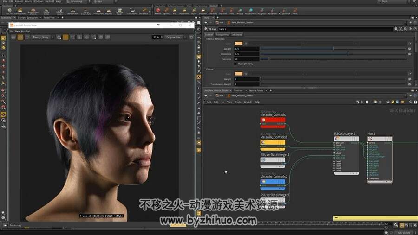Viewport: 418px width, 235px height.
Task: Click the Redshift Options shelf tool
Action: point(166,11)
